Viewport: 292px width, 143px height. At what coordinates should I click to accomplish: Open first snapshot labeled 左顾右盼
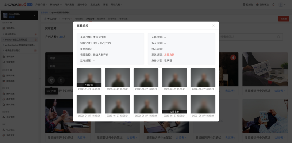click(x=89, y=78)
